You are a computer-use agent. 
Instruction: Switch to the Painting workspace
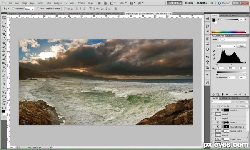(202, 3)
